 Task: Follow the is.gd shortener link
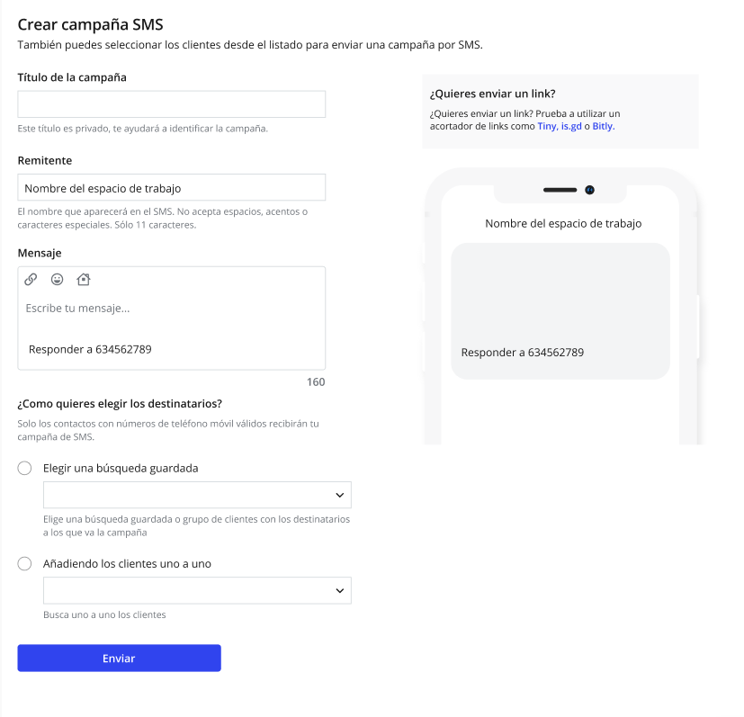(x=570, y=127)
